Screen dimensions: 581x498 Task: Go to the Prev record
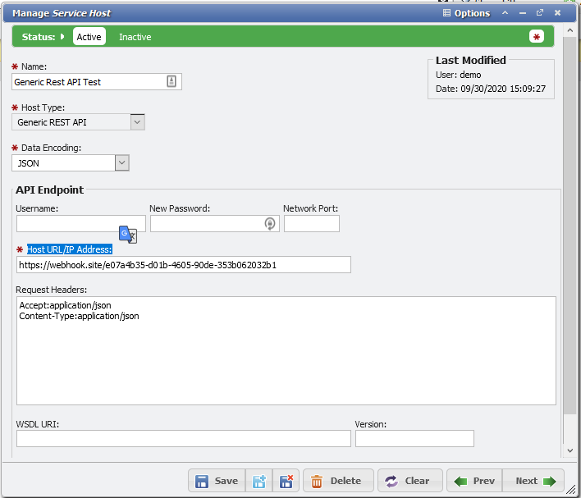click(475, 482)
